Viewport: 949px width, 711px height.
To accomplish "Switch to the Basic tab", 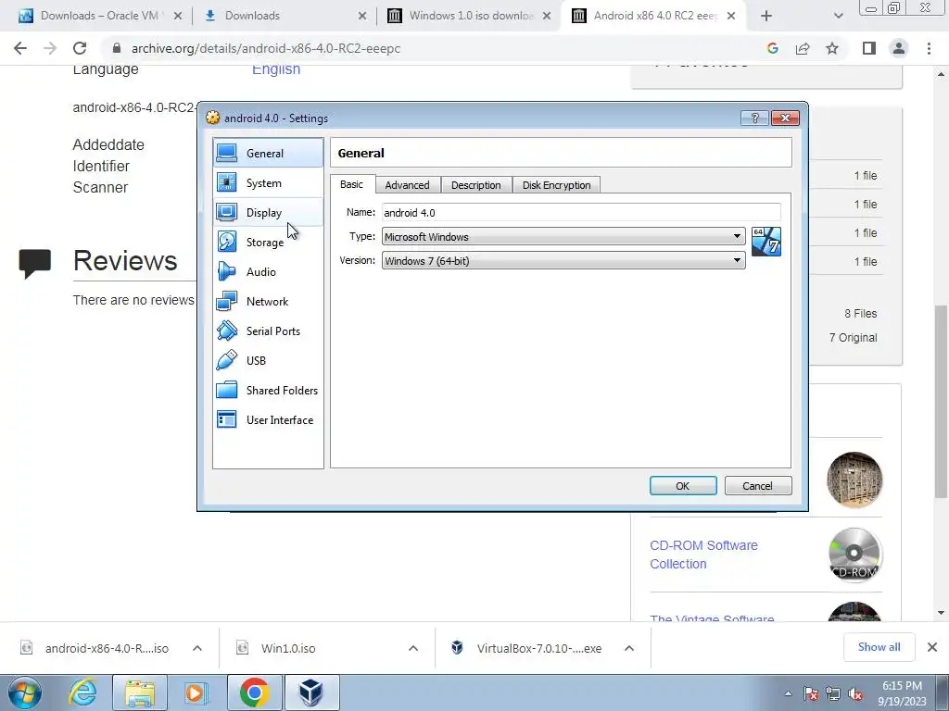I will click(351, 184).
